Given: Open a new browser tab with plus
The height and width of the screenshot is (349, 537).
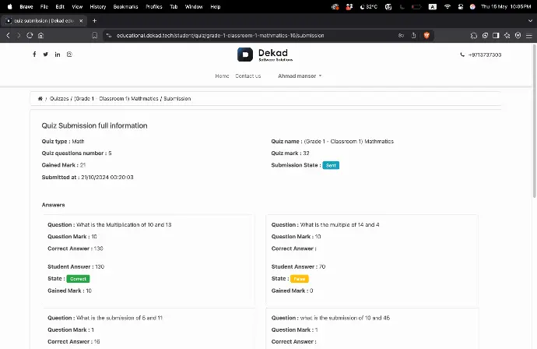Looking at the screenshot, I should 94,20.
